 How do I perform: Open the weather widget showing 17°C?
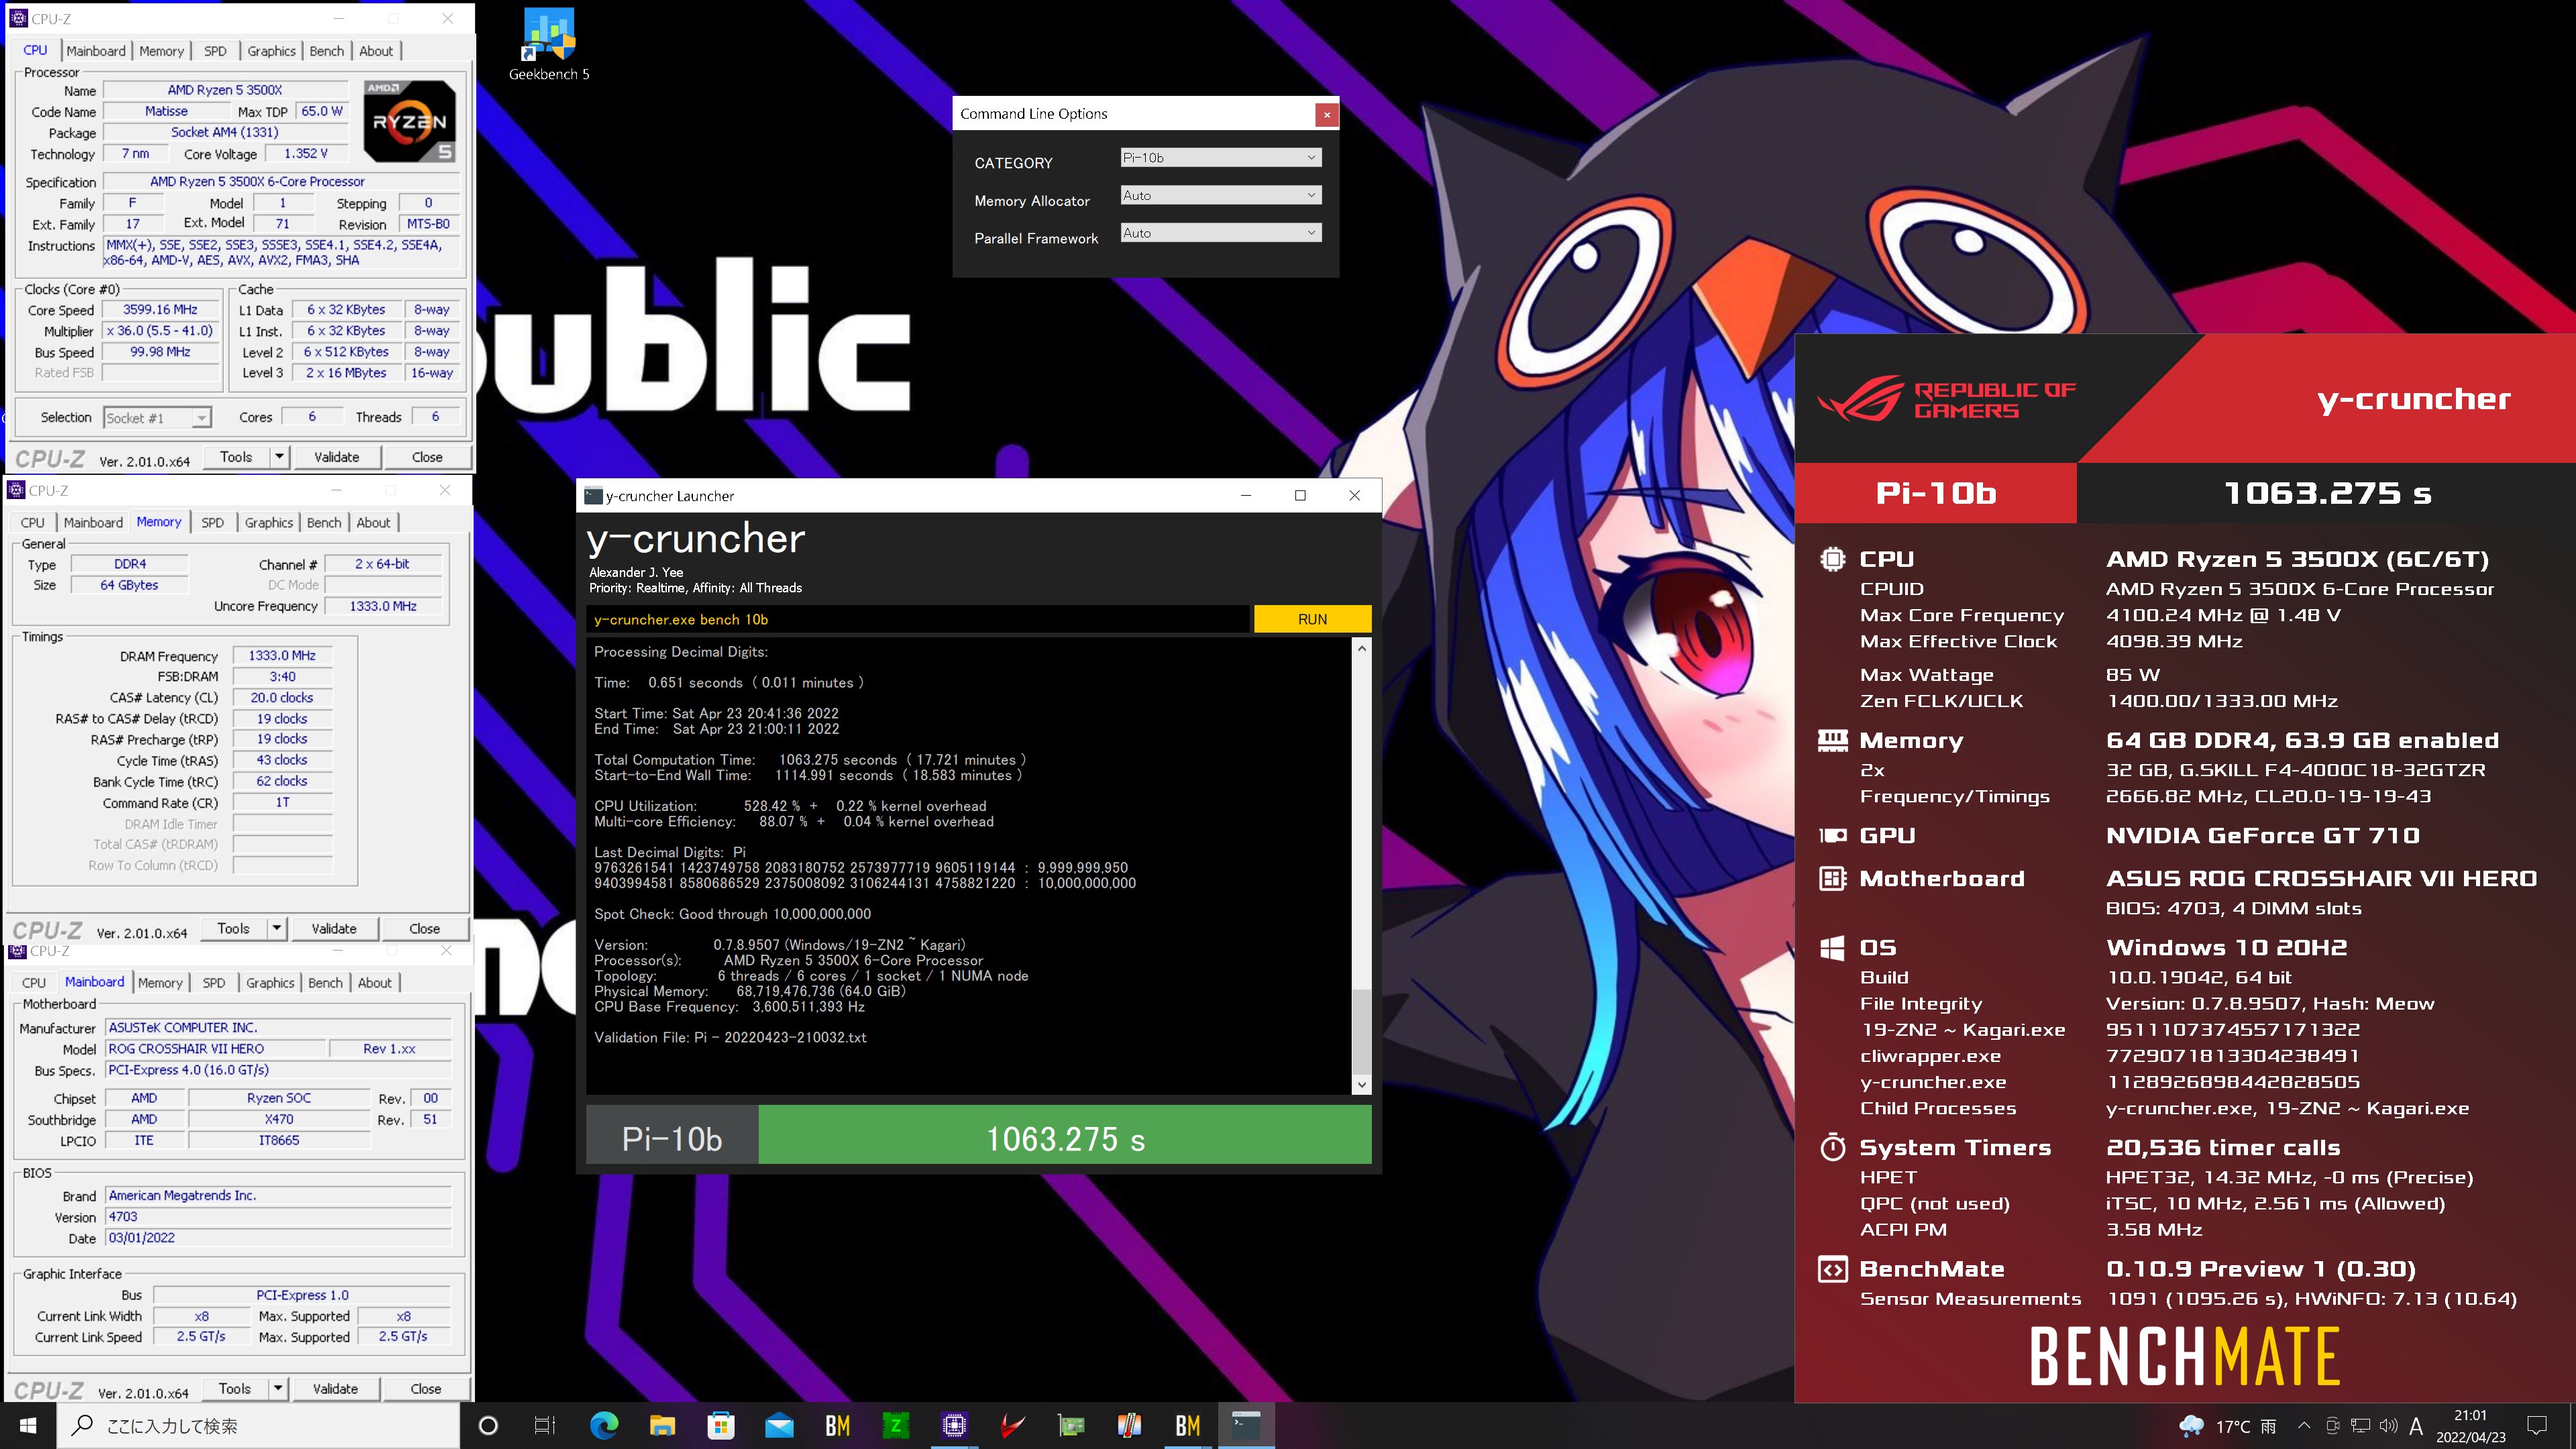[x=2227, y=1426]
